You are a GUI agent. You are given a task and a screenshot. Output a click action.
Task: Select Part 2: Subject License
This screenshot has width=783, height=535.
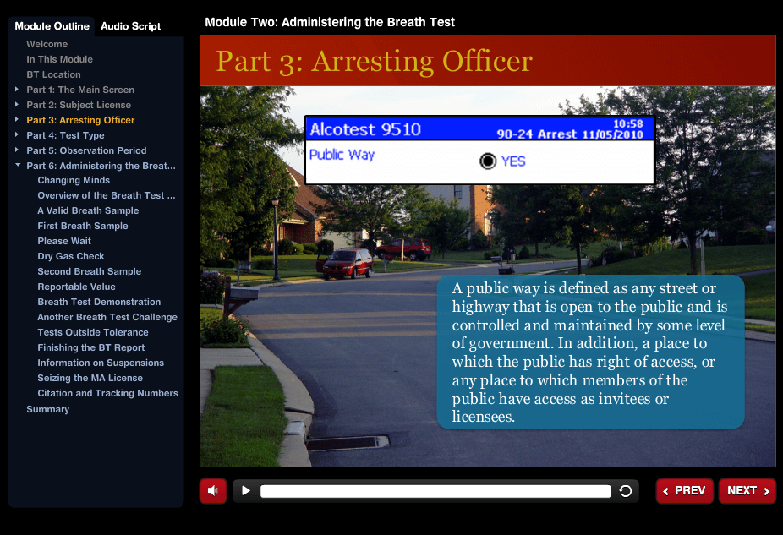coord(79,105)
